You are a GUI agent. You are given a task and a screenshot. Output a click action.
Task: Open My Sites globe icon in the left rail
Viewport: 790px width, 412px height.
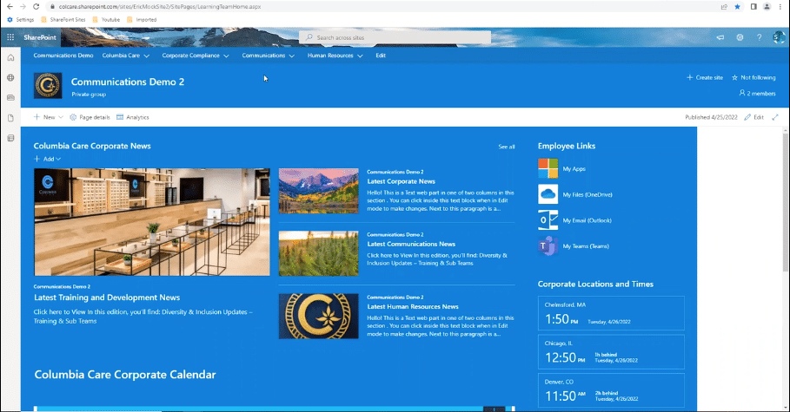pyautogui.click(x=10, y=78)
